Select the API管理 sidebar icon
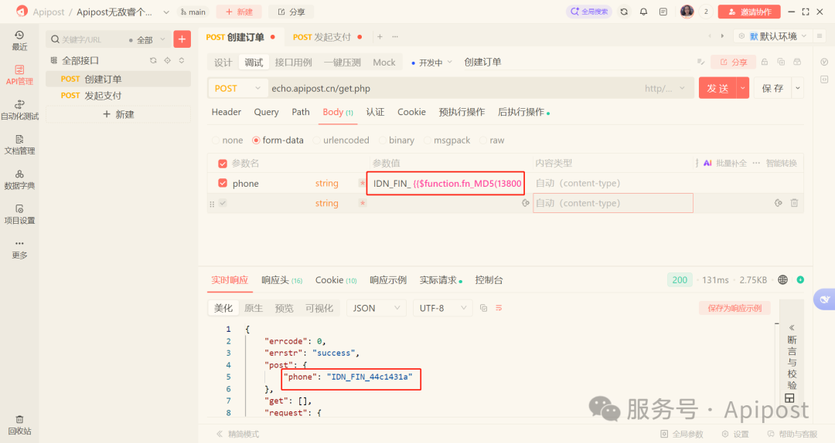This screenshot has height=443, width=835. point(19,75)
